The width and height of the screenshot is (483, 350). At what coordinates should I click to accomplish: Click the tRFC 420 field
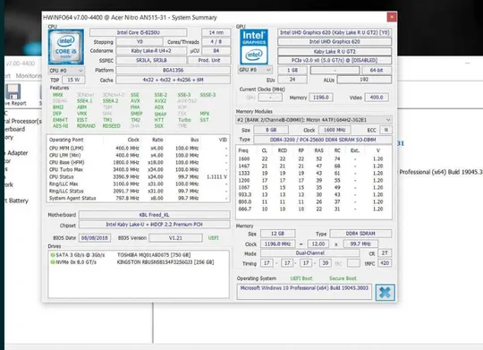click(385, 263)
